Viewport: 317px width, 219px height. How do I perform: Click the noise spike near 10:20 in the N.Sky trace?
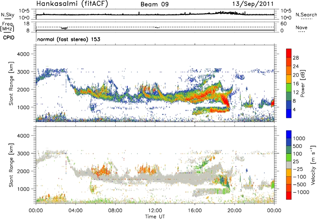point(139,13)
